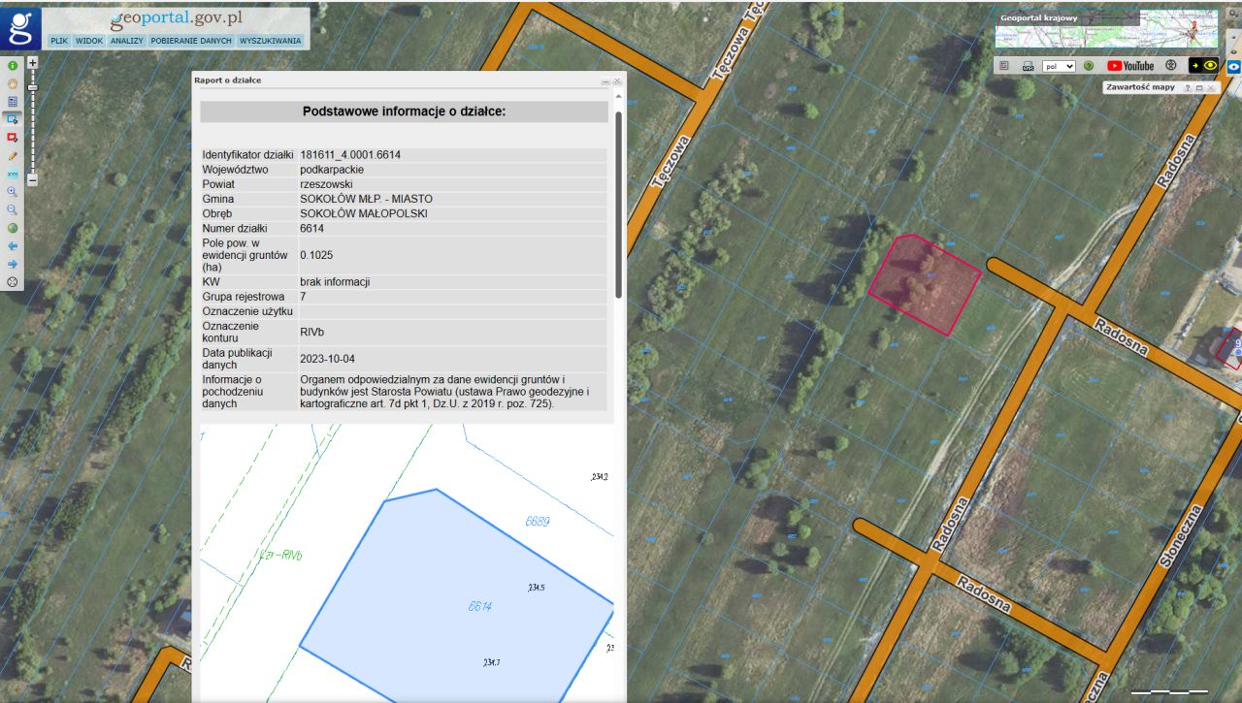Open the PLIK menu
Screen dimensions: 1242x703
point(59,42)
